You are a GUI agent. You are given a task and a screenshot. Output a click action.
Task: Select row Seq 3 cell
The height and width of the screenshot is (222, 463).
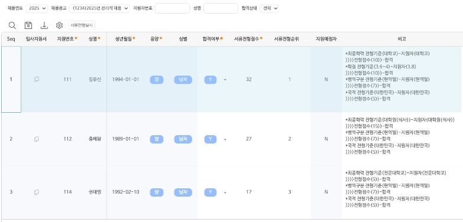point(11,192)
